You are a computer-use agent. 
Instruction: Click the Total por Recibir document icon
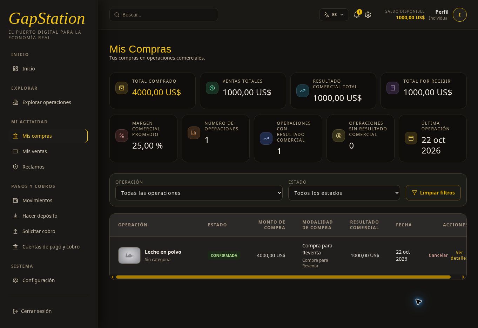pyautogui.click(x=393, y=88)
